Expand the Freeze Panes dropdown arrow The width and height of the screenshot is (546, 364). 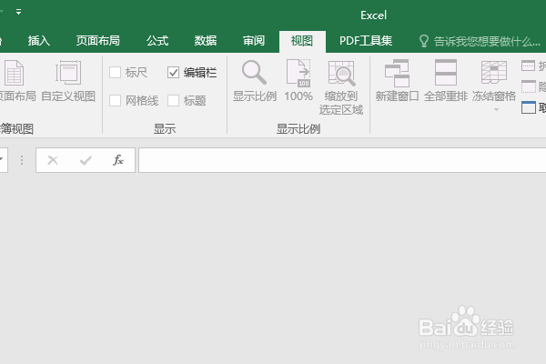coord(496,110)
